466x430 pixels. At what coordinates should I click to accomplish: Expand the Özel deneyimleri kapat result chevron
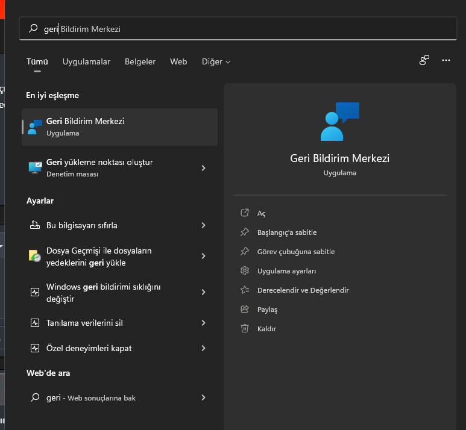point(203,348)
